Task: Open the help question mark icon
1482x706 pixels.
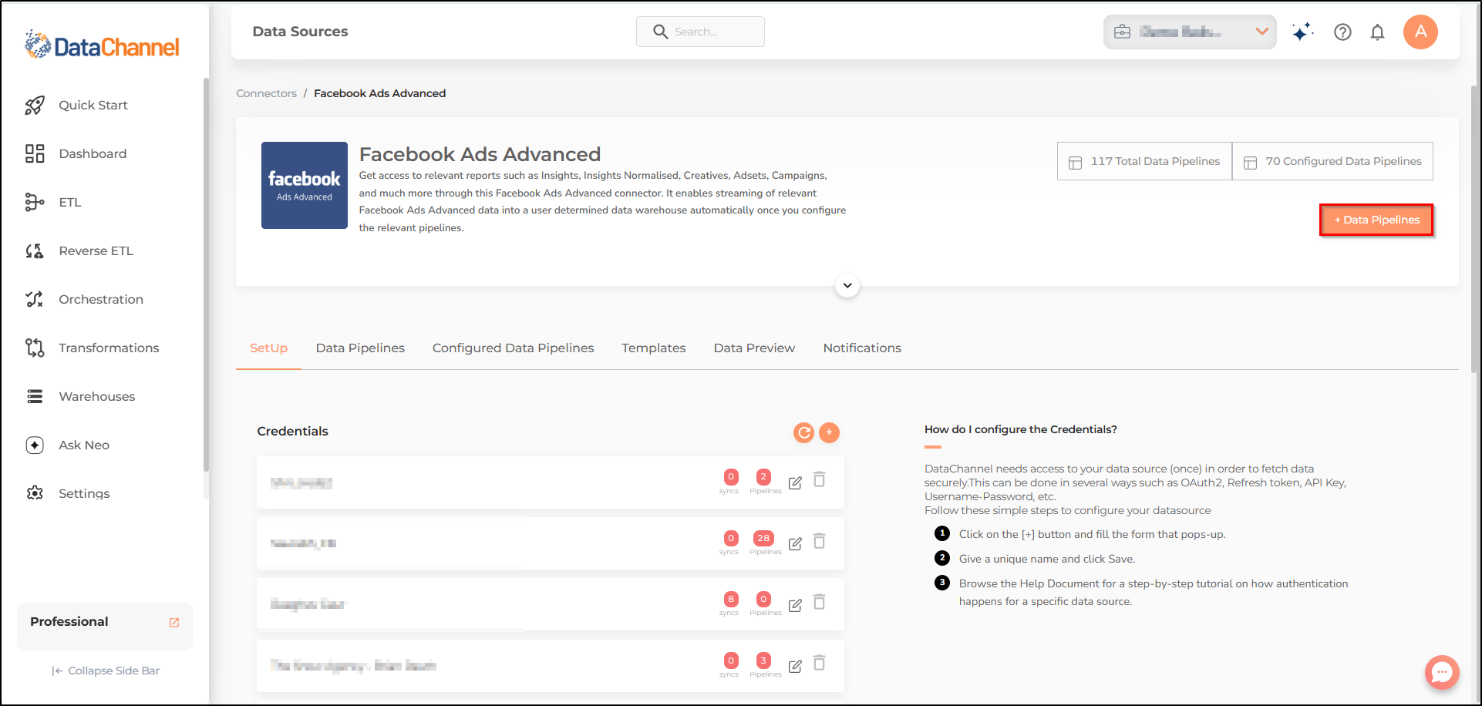Action: pyautogui.click(x=1342, y=32)
